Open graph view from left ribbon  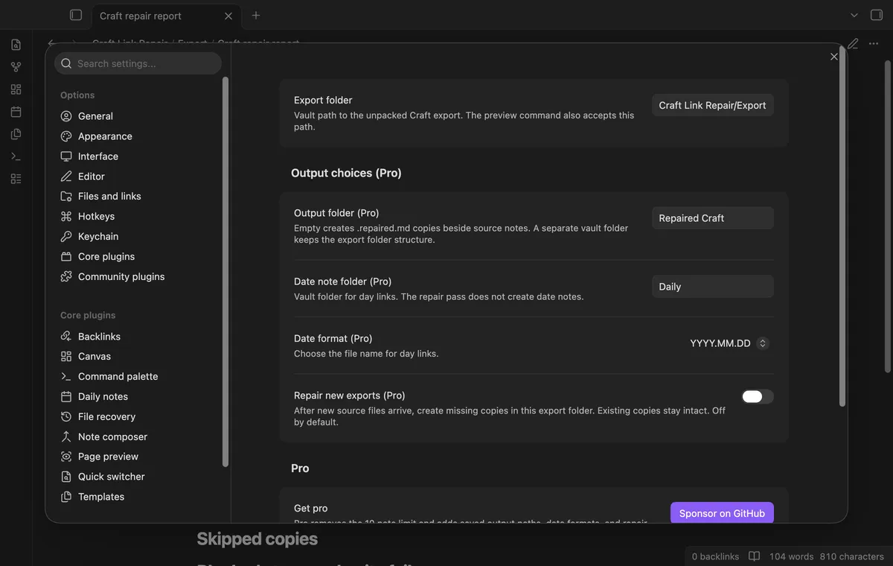click(16, 67)
